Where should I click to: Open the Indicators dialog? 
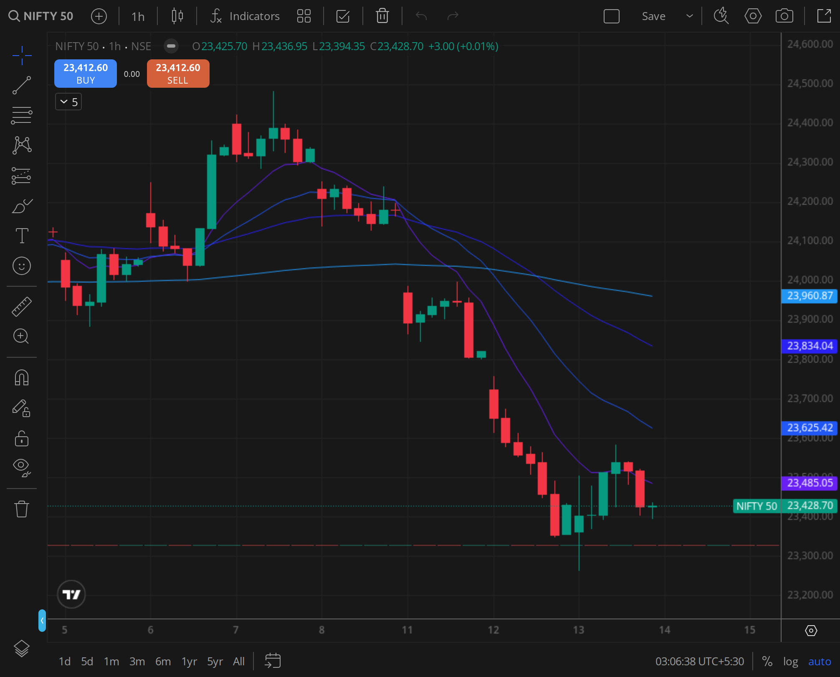point(245,16)
